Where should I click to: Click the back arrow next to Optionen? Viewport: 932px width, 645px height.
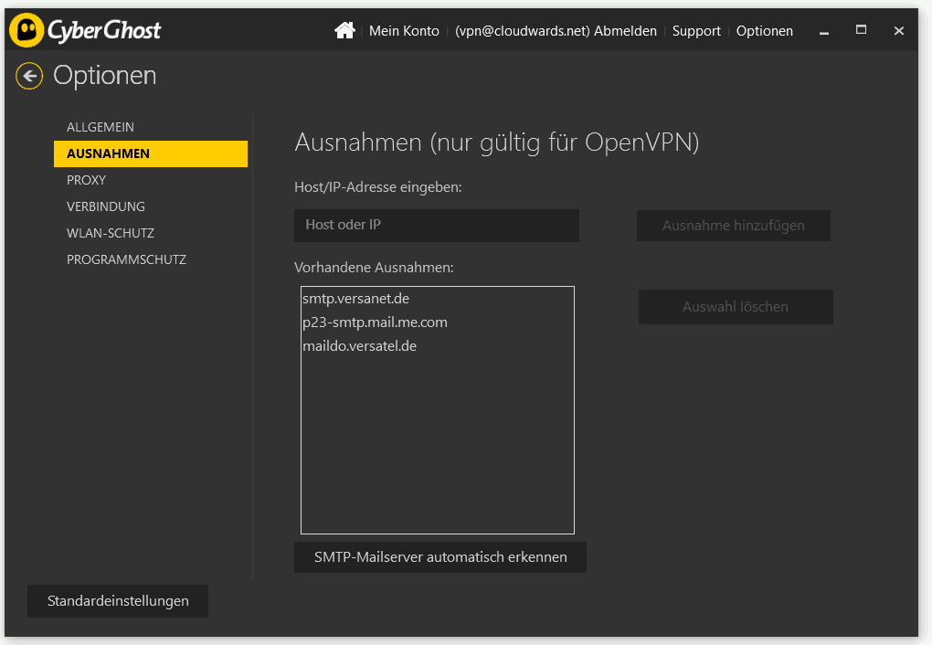click(29, 76)
